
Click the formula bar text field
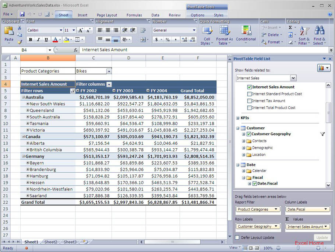pyautogui.click(x=204, y=50)
